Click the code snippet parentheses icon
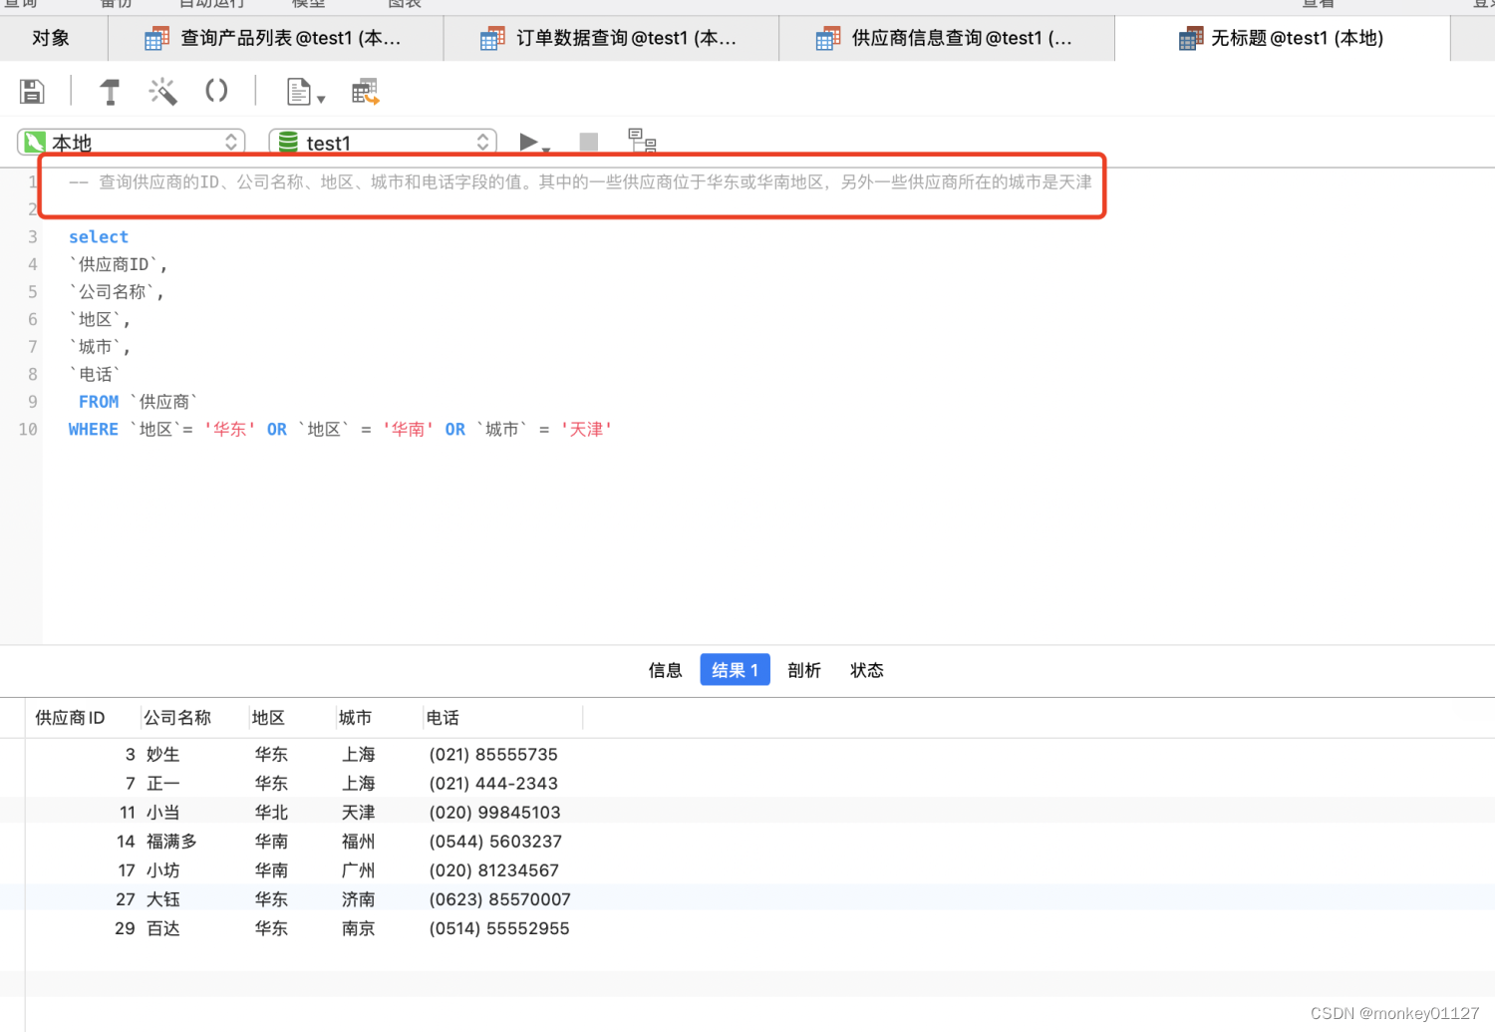The width and height of the screenshot is (1495, 1032). tap(216, 91)
